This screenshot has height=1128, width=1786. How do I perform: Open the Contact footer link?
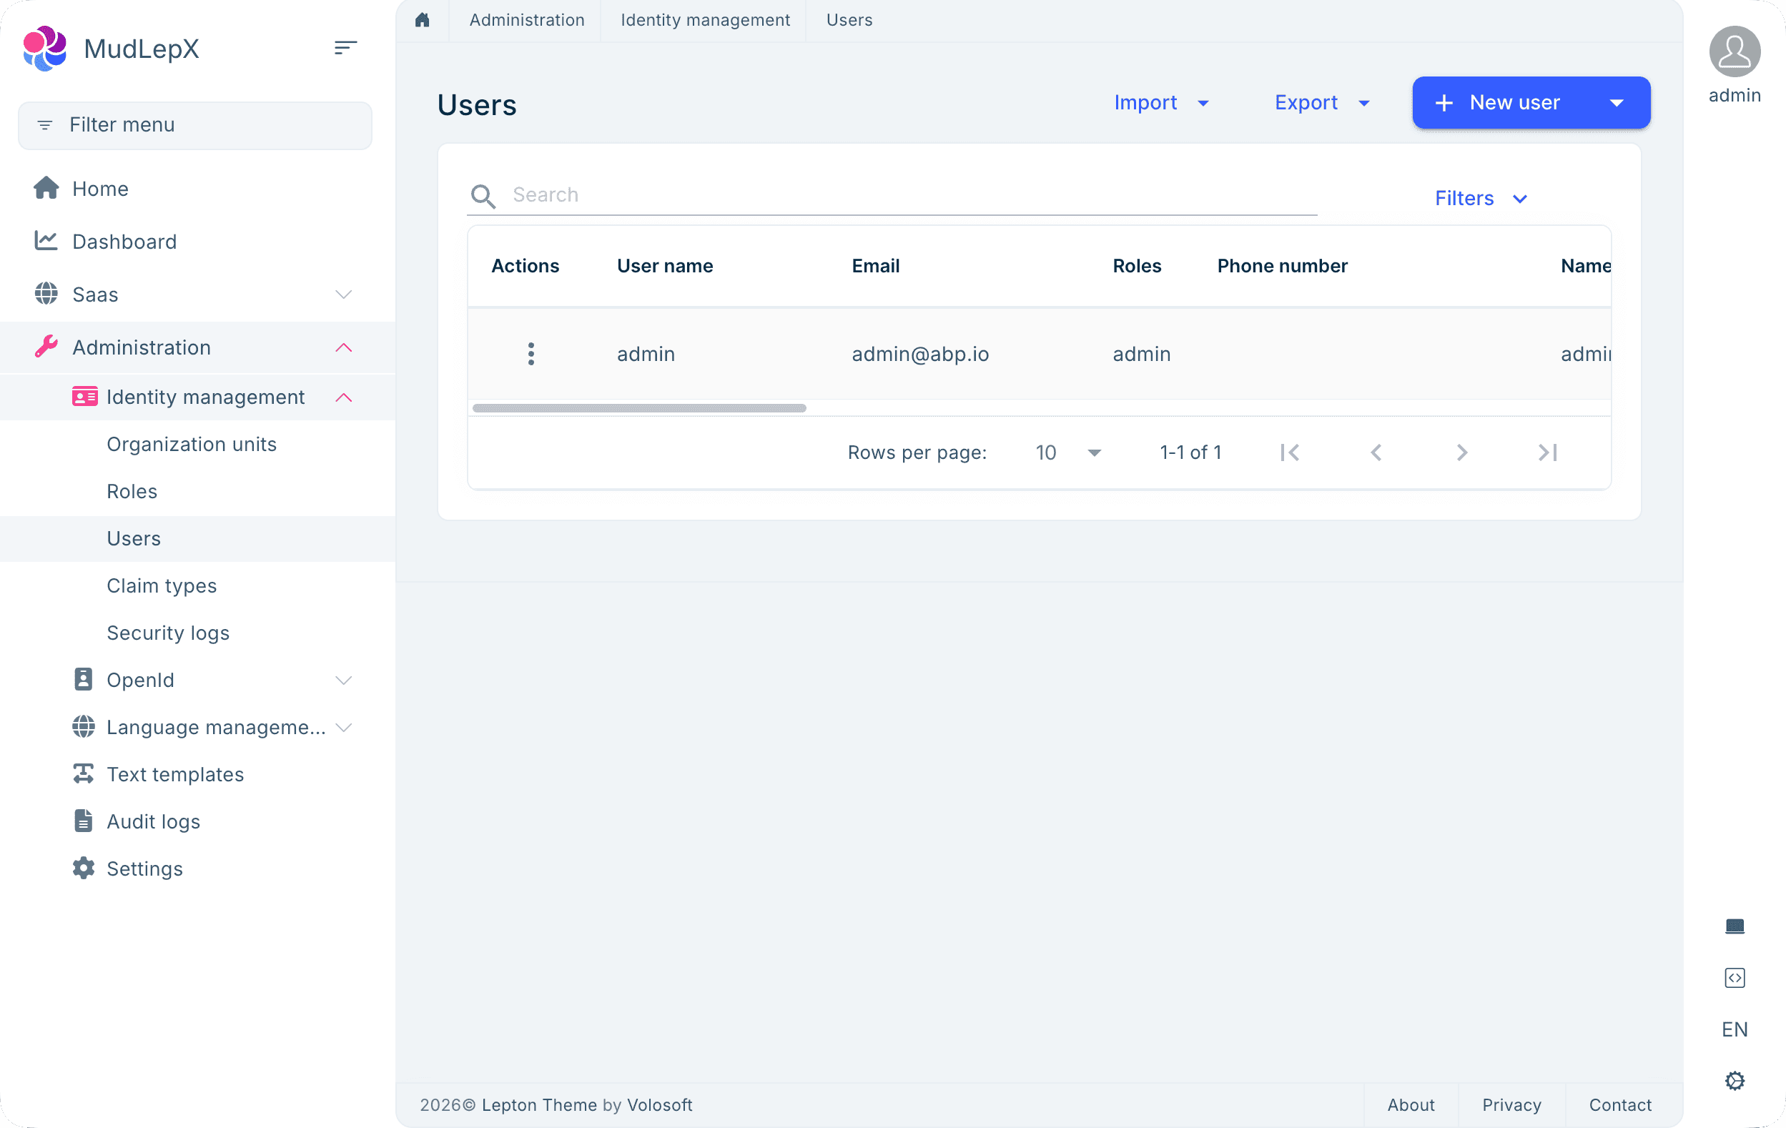pyautogui.click(x=1620, y=1104)
